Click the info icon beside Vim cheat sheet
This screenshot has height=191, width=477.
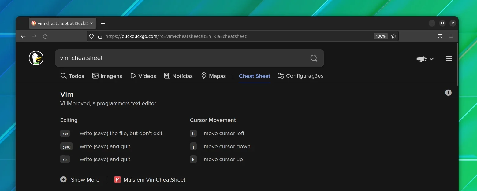pos(448,93)
